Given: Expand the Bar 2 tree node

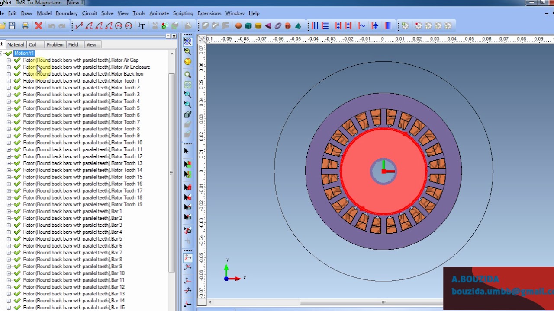Looking at the screenshot, I should point(9,218).
